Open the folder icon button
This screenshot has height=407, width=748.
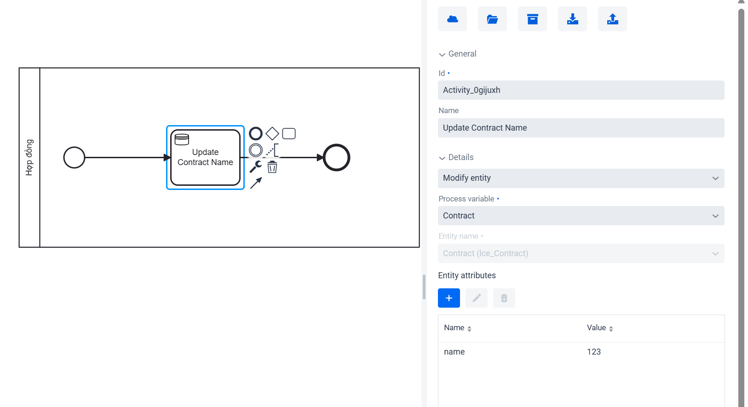click(492, 19)
